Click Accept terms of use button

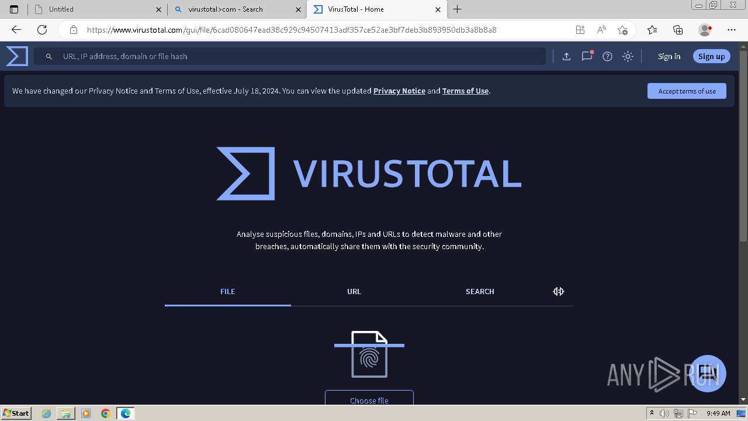[687, 91]
